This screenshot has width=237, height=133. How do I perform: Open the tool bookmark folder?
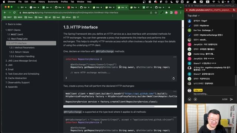56,17
